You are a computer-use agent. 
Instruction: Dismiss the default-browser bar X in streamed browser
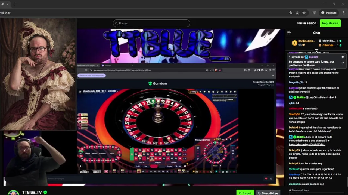(x=273, y=76)
